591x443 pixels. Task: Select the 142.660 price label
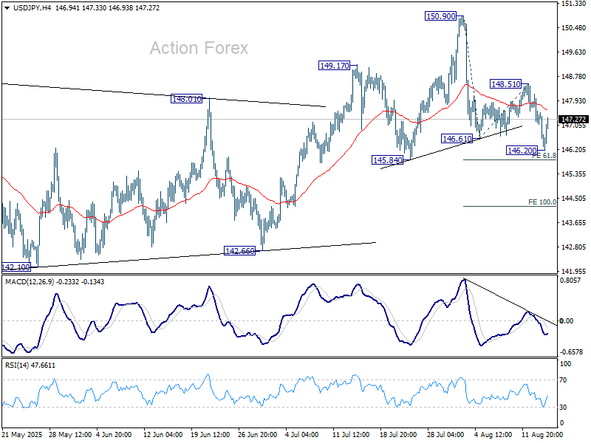tap(239, 251)
